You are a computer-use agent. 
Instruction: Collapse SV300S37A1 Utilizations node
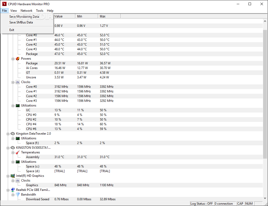(13, 162)
